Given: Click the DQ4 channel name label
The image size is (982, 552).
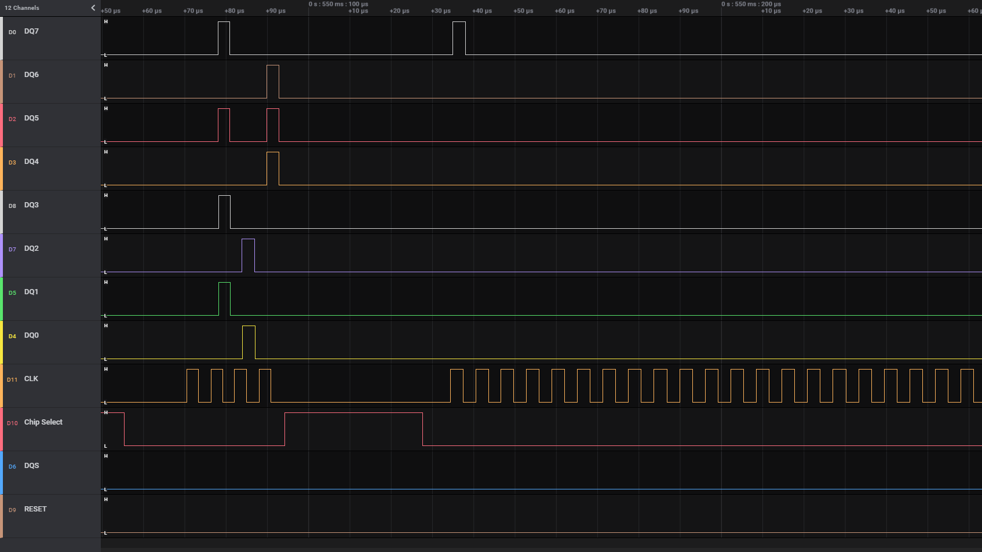Looking at the screenshot, I should click(31, 162).
